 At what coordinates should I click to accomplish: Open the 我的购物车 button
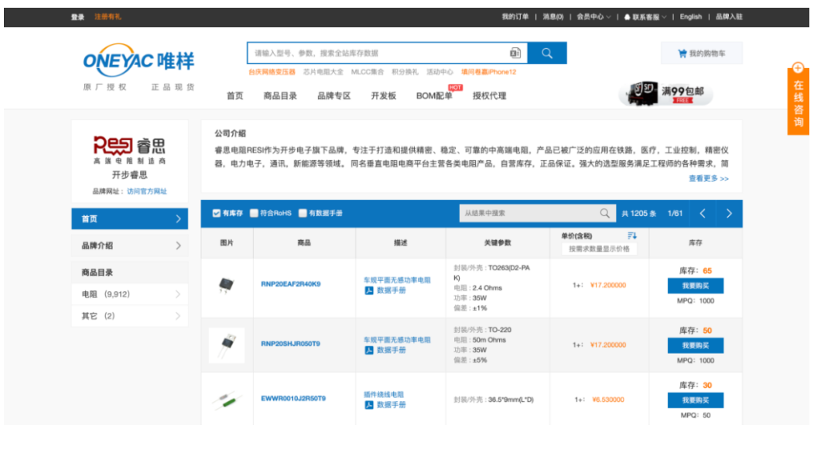[x=701, y=53]
